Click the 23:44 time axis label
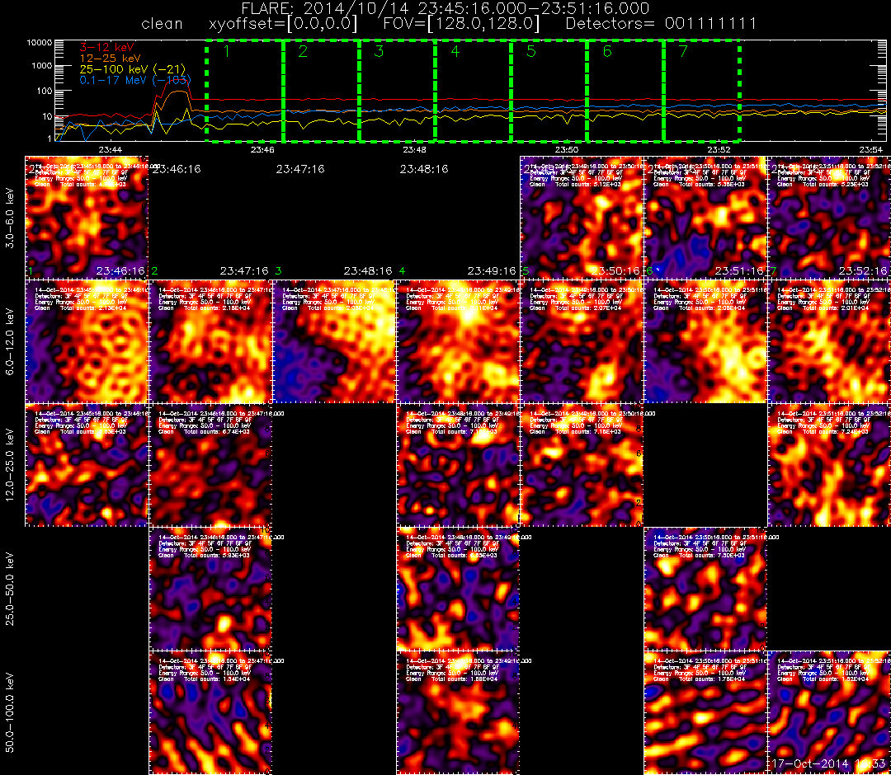The height and width of the screenshot is (775, 891). click(110, 149)
